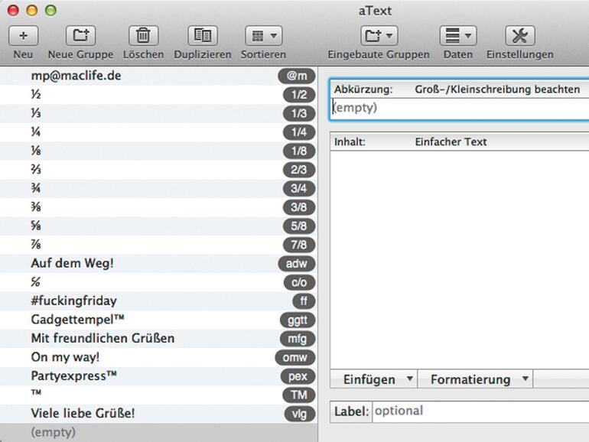The width and height of the screenshot is (589, 442).
Task: Click the Inhalt text area
Action: [x=460, y=260]
